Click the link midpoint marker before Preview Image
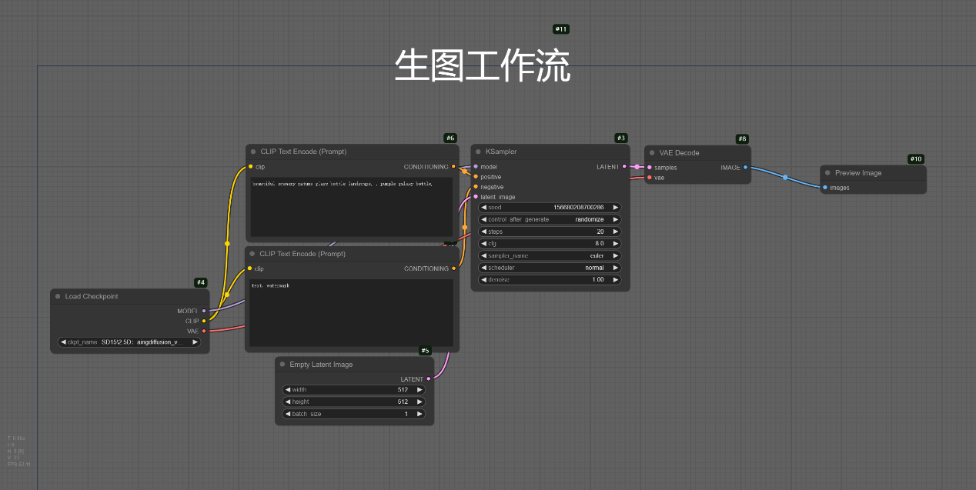Viewport: 976px width, 490px height. click(x=785, y=178)
